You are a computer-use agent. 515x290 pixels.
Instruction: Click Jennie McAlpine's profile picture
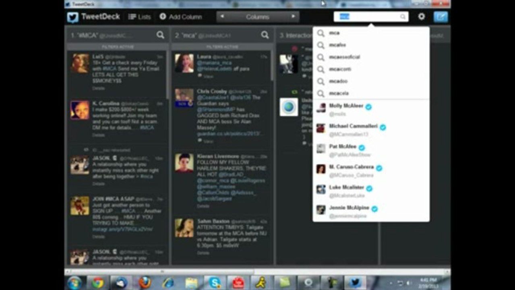[321, 209]
